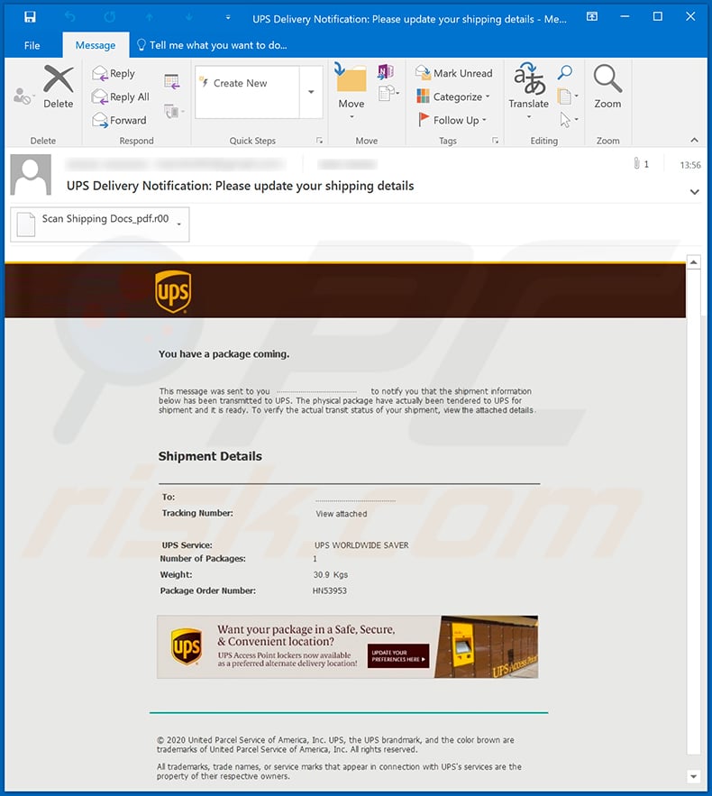Open the Categorize dropdown
The width and height of the screenshot is (712, 796).
tap(453, 96)
